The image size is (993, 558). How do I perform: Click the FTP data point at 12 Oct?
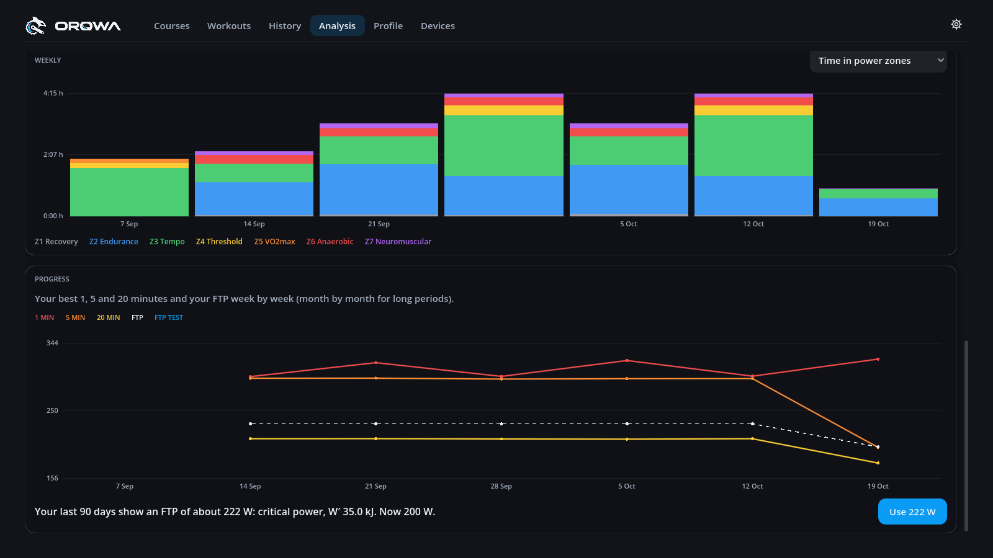click(x=752, y=424)
